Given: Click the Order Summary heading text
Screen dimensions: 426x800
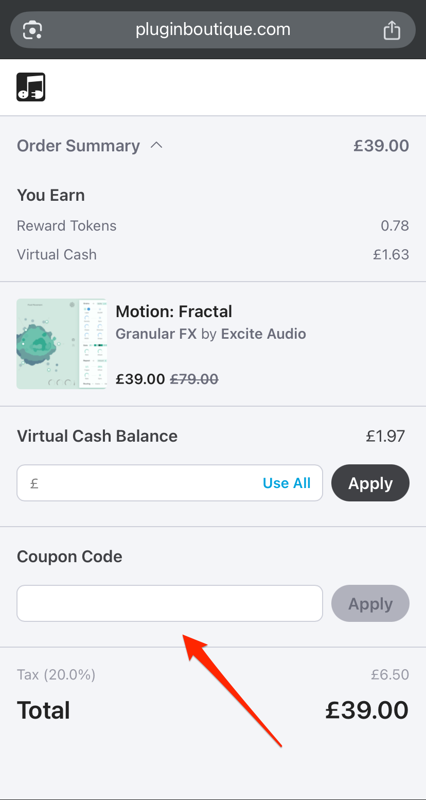Looking at the screenshot, I should coord(78,146).
